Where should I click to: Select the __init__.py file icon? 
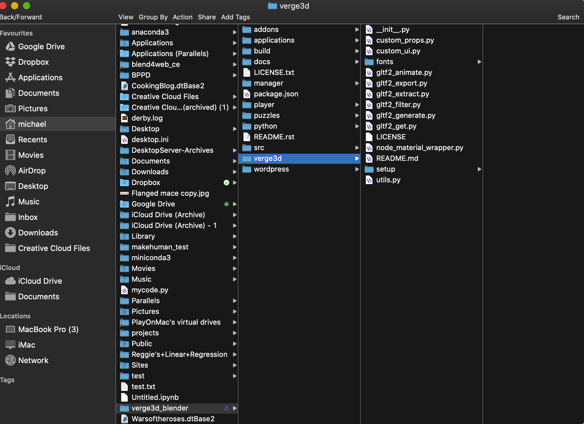click(x=369, y=30)
